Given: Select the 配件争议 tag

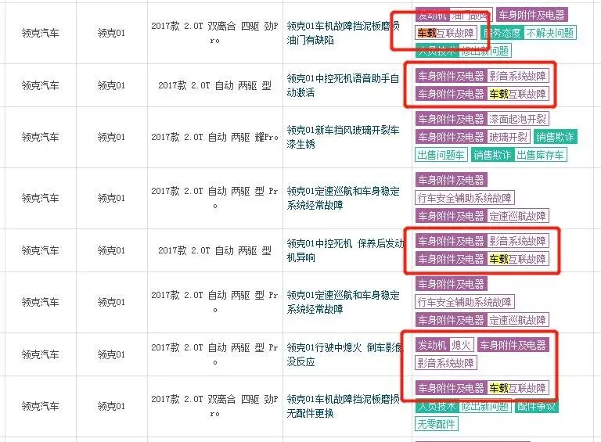Looking at the screenshot, I should [536, 406].
